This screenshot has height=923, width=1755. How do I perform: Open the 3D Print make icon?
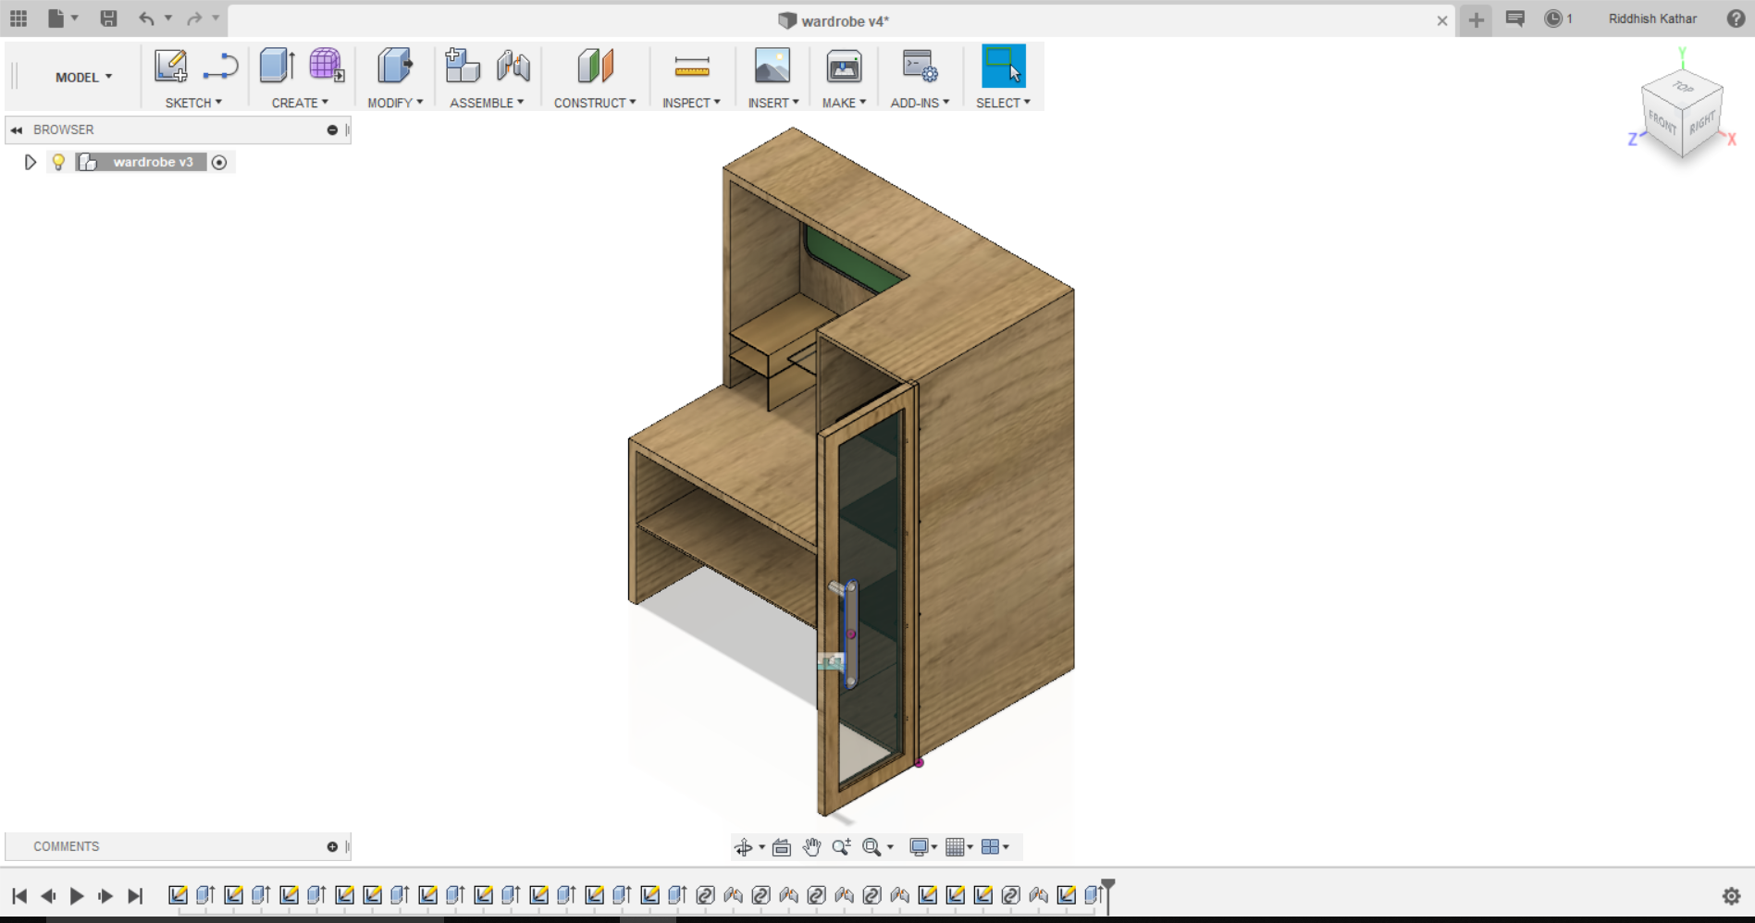844,67
